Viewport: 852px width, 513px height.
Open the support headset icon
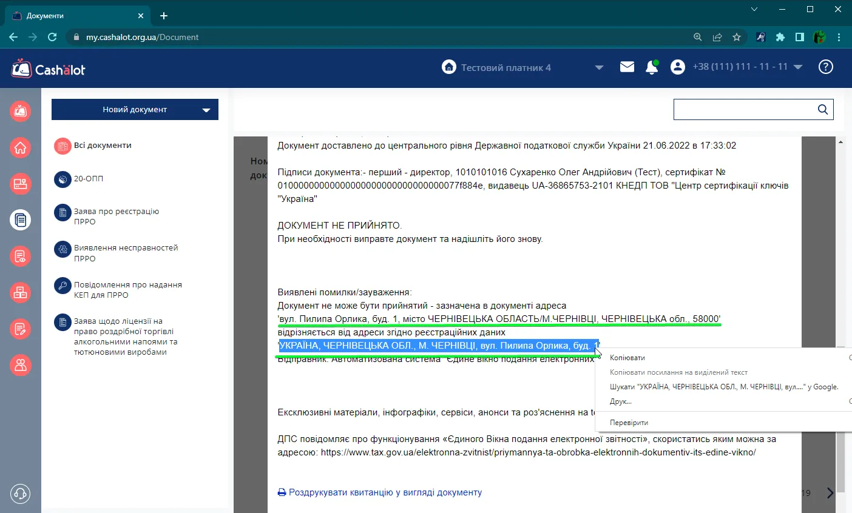tap(21, 494)
